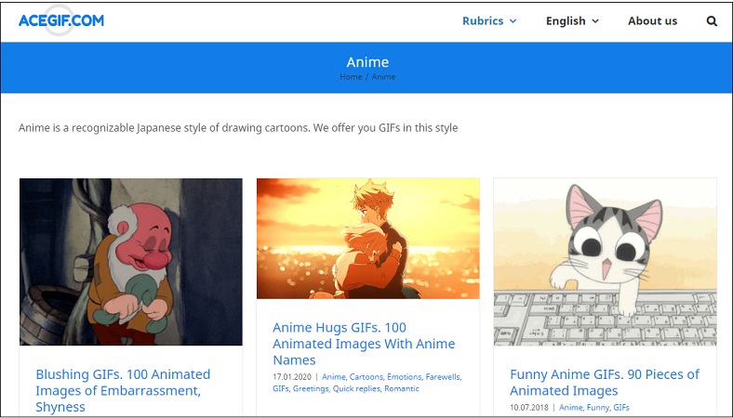Click the Anime breadcrumb link
Screen dimensions: 733x418
pos(383,76)
